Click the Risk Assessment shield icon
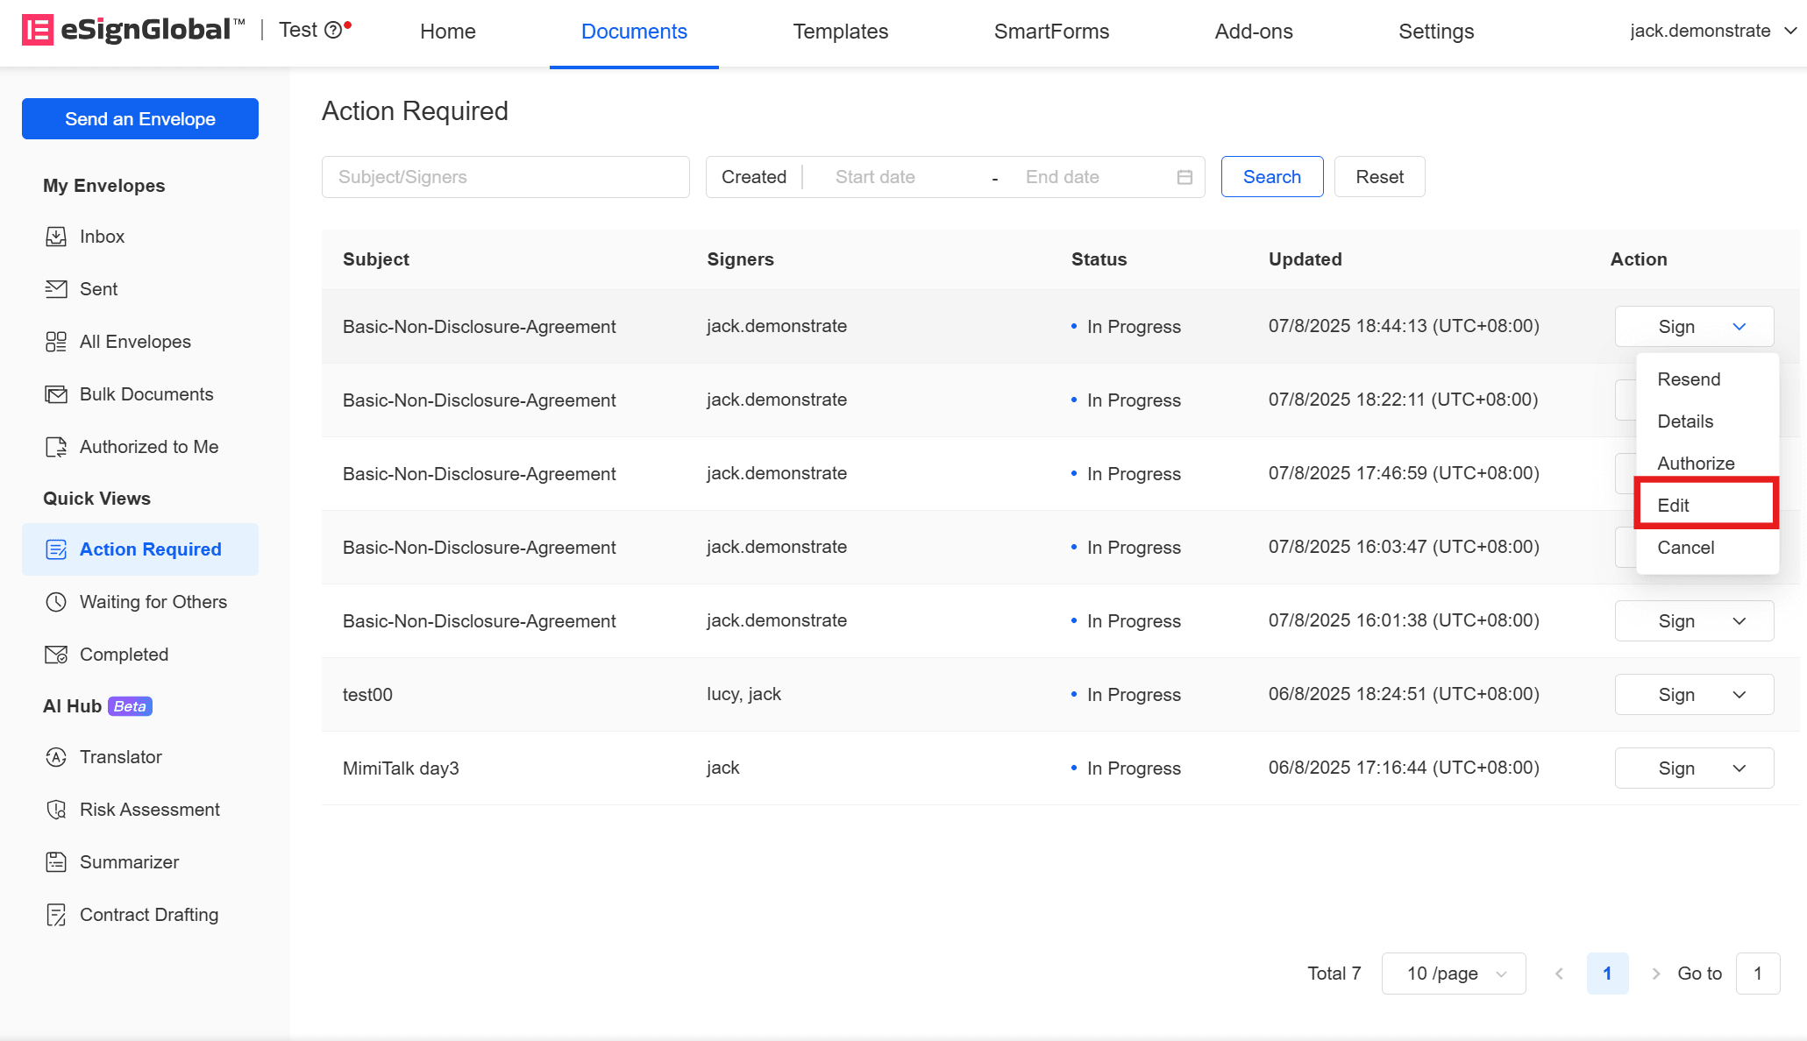This screenshot has width=1807, height=1041. coord(56,810)
